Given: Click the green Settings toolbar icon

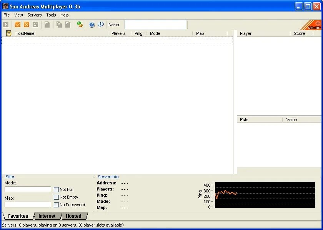Looking at the screenshot, I should click(80, 25).
